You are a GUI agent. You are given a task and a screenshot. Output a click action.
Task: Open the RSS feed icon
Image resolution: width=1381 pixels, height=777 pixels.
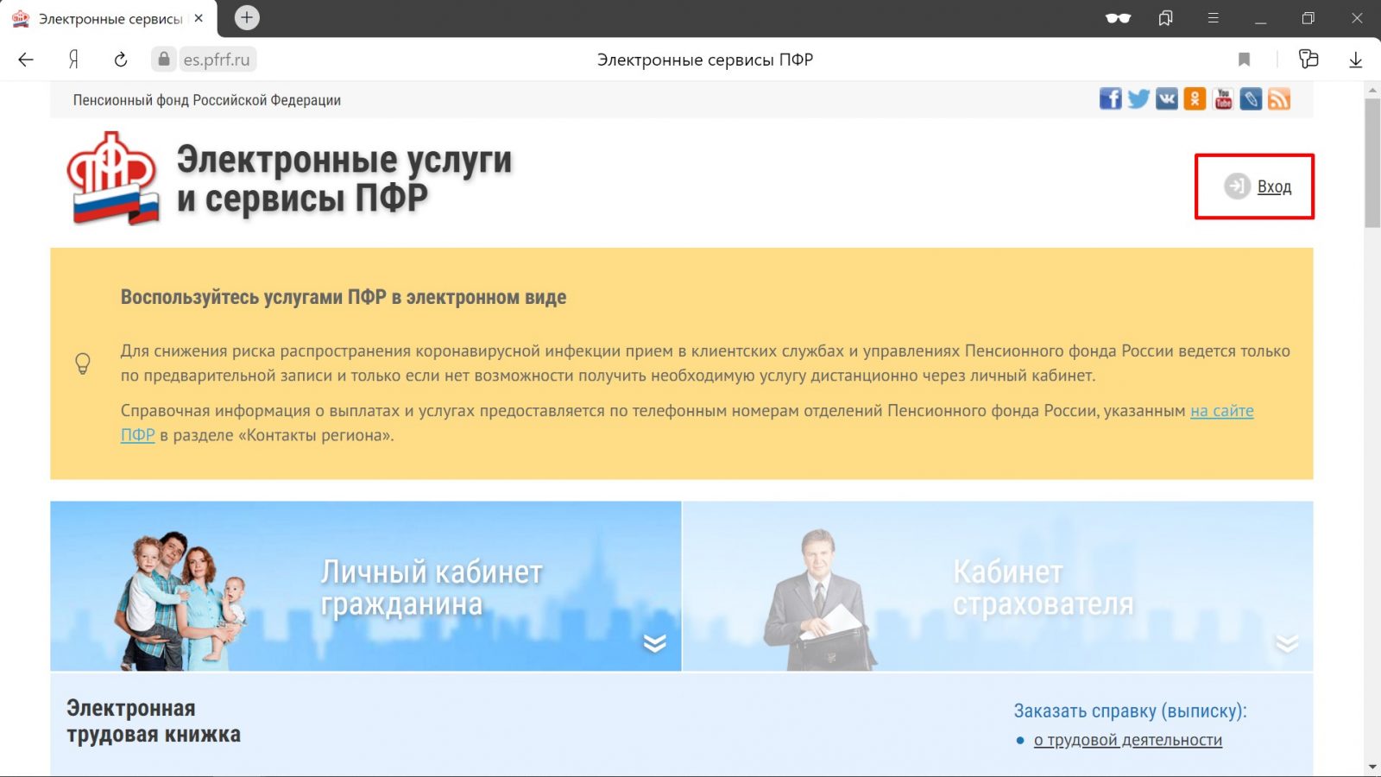[1279, 99]
